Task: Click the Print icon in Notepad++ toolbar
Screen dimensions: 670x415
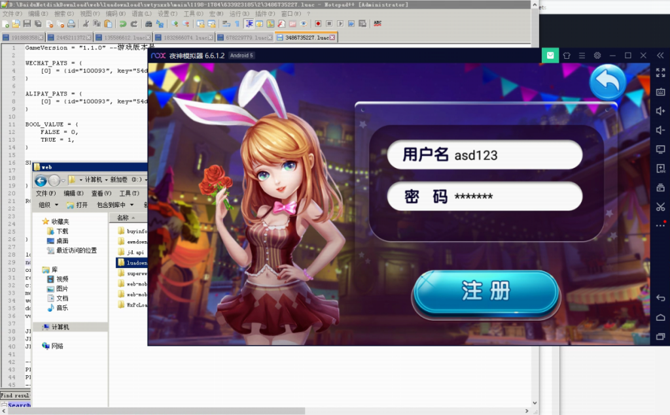Action: tap(71, 24)
